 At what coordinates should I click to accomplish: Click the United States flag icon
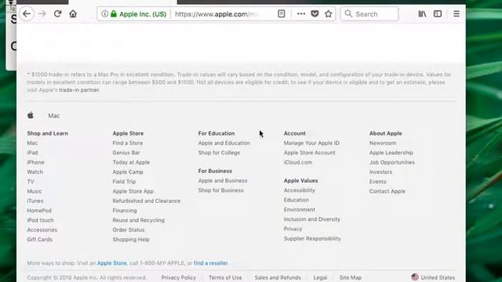coord(415,277)
